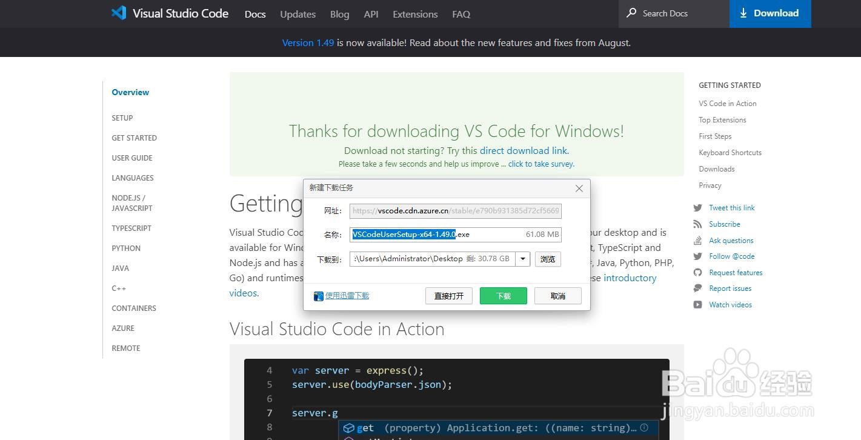The height and width of the screenshot is (440, 861).
Task: Click the Subscribe link
Action: (725, 224)
